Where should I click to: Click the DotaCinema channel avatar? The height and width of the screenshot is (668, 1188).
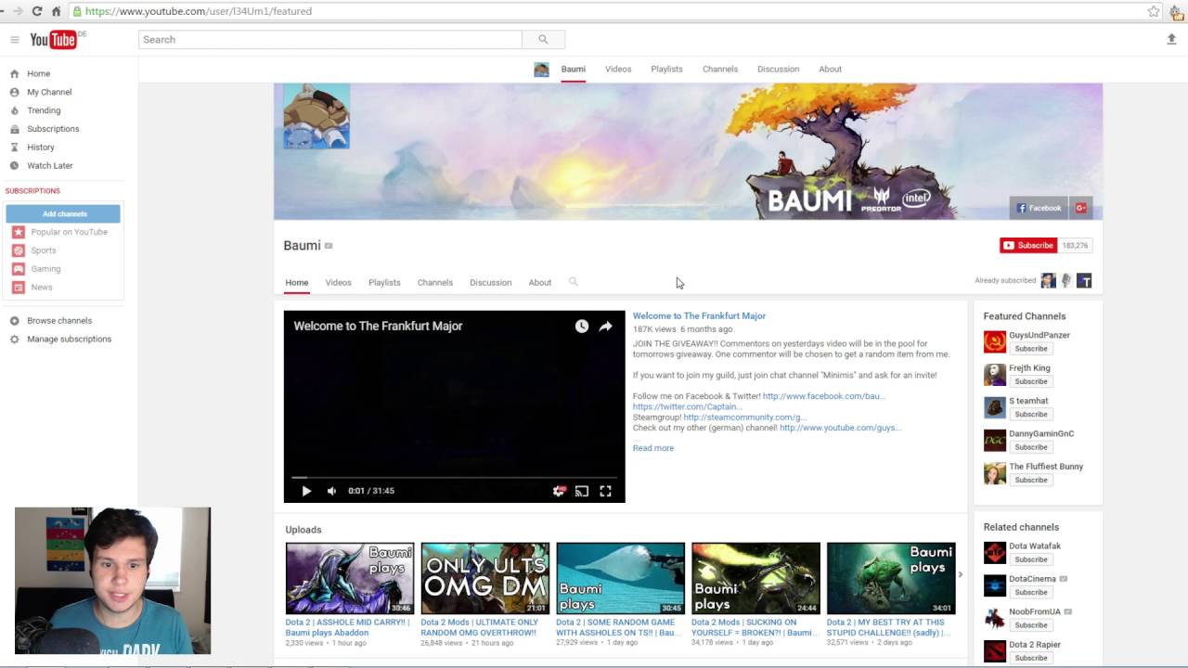[995, 585]
